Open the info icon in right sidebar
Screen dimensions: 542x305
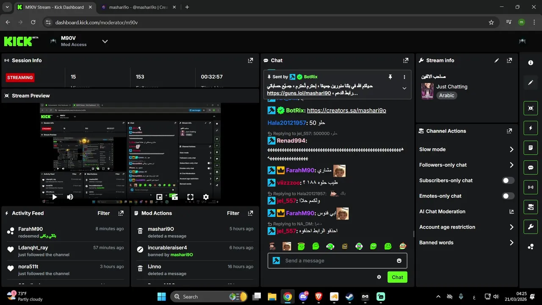coord(531,63)
